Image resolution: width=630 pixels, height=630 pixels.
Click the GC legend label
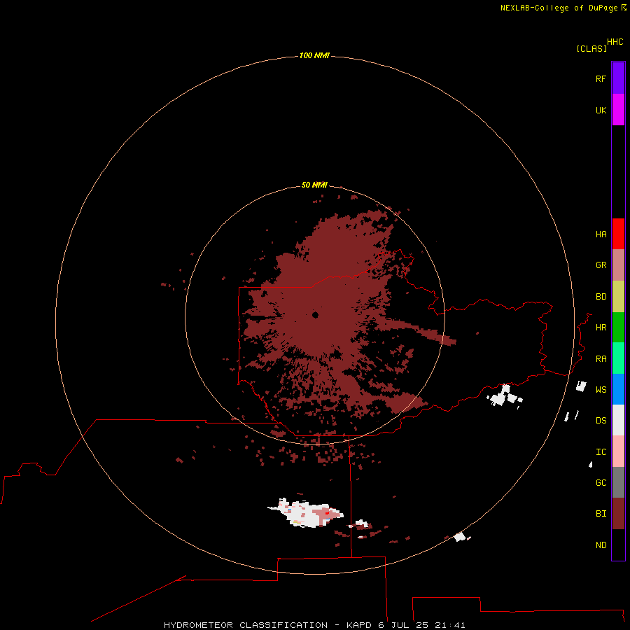coord(601,483)
